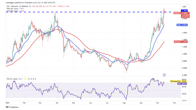Click the 0.6000 price axis label
The image size is (196, 110).
pos(184,68)
